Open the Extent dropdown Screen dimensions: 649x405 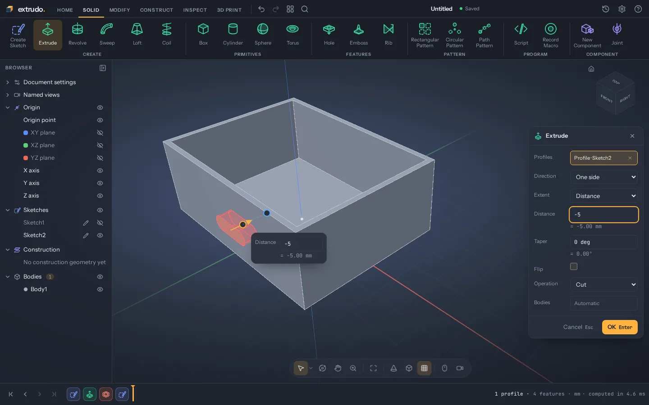tap(604, 196)
